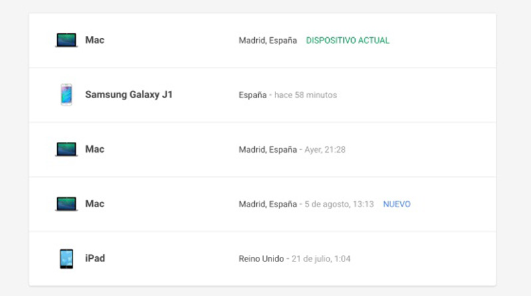This screenshot has height=296, width=531.
Task: Click the Samsung Galaxy J1 phone icon
Action: [66, 95]
